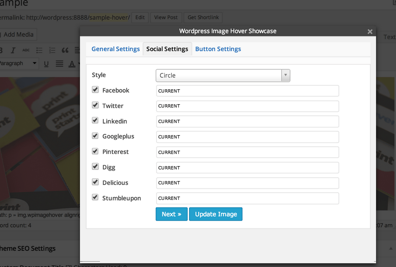Disable the Delicious checkbox
The height and width of the screenshot is (267, 396).
pos(95,182)
